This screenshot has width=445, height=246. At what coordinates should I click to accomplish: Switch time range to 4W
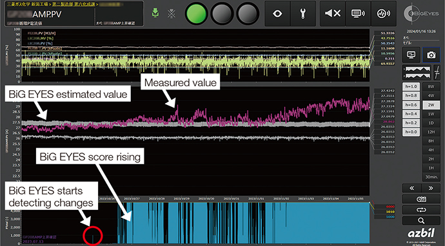[x=431, y=96]
